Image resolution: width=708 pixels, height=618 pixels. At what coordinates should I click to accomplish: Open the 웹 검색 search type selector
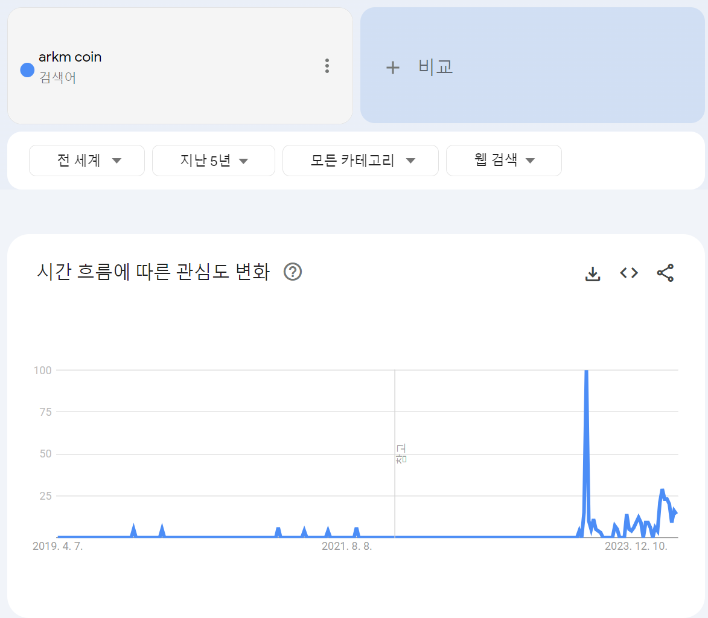(503, 161)
